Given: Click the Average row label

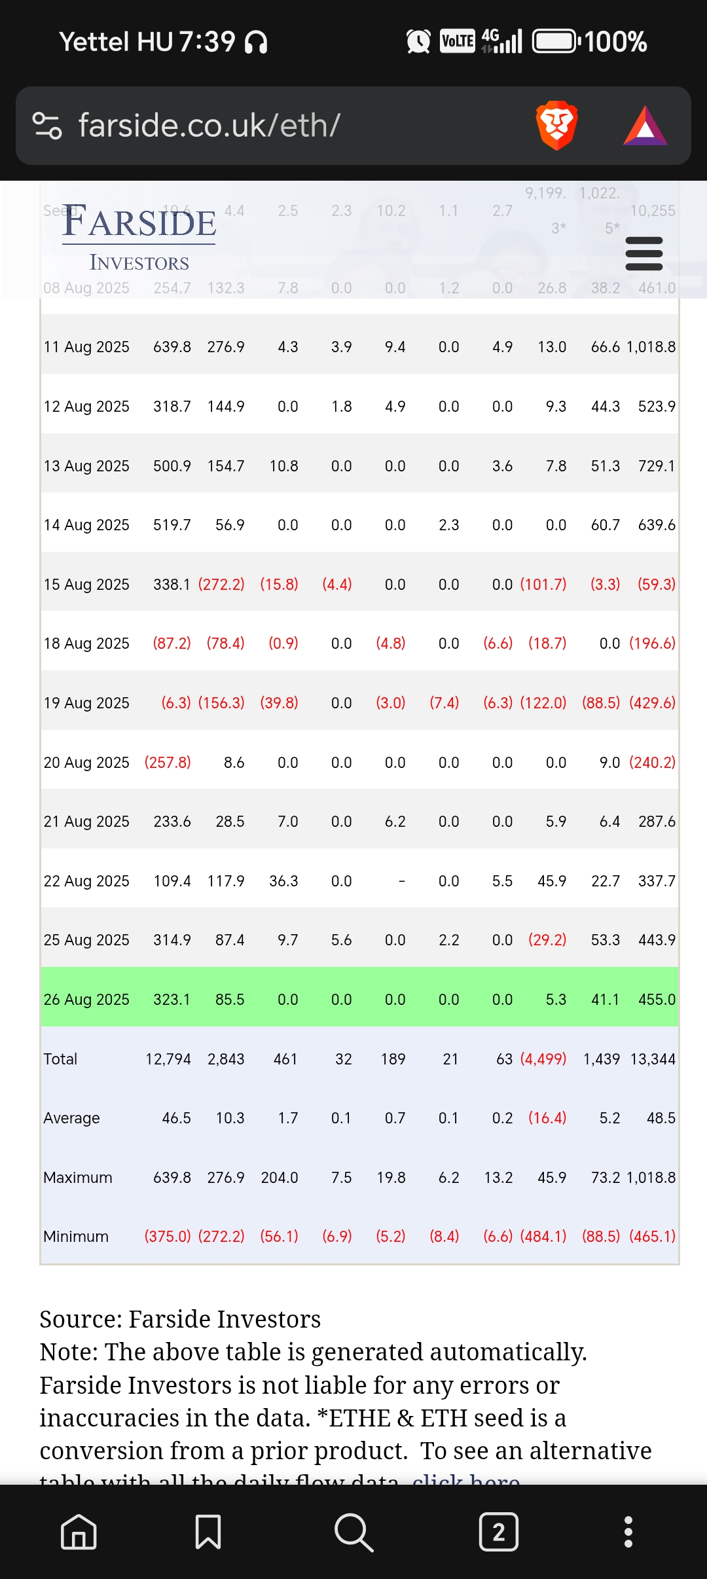Looking at the screenshot, I should (71, 1118).
